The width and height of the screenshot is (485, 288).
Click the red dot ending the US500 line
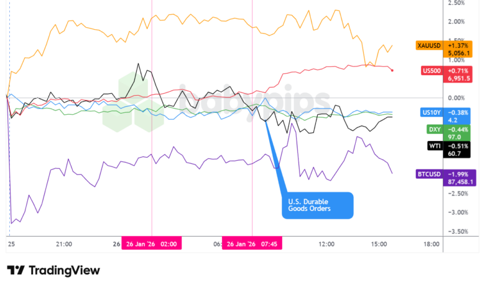(x=392, y=70)
